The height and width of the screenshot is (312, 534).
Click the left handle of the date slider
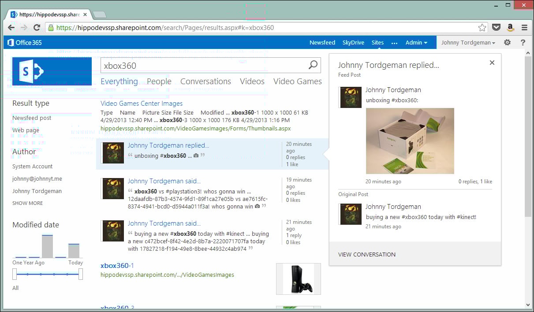click(15, 274)
